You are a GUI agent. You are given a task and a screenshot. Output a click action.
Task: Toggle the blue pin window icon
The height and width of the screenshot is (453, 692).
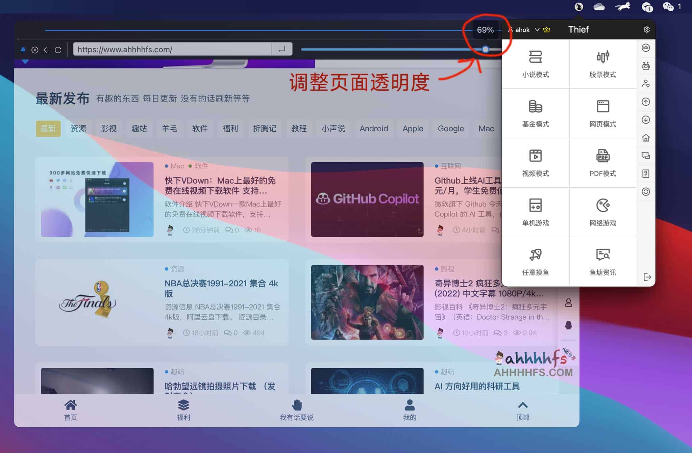coord(23,50)
